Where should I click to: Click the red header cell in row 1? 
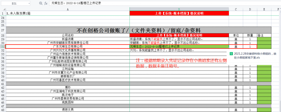point(179,13)
